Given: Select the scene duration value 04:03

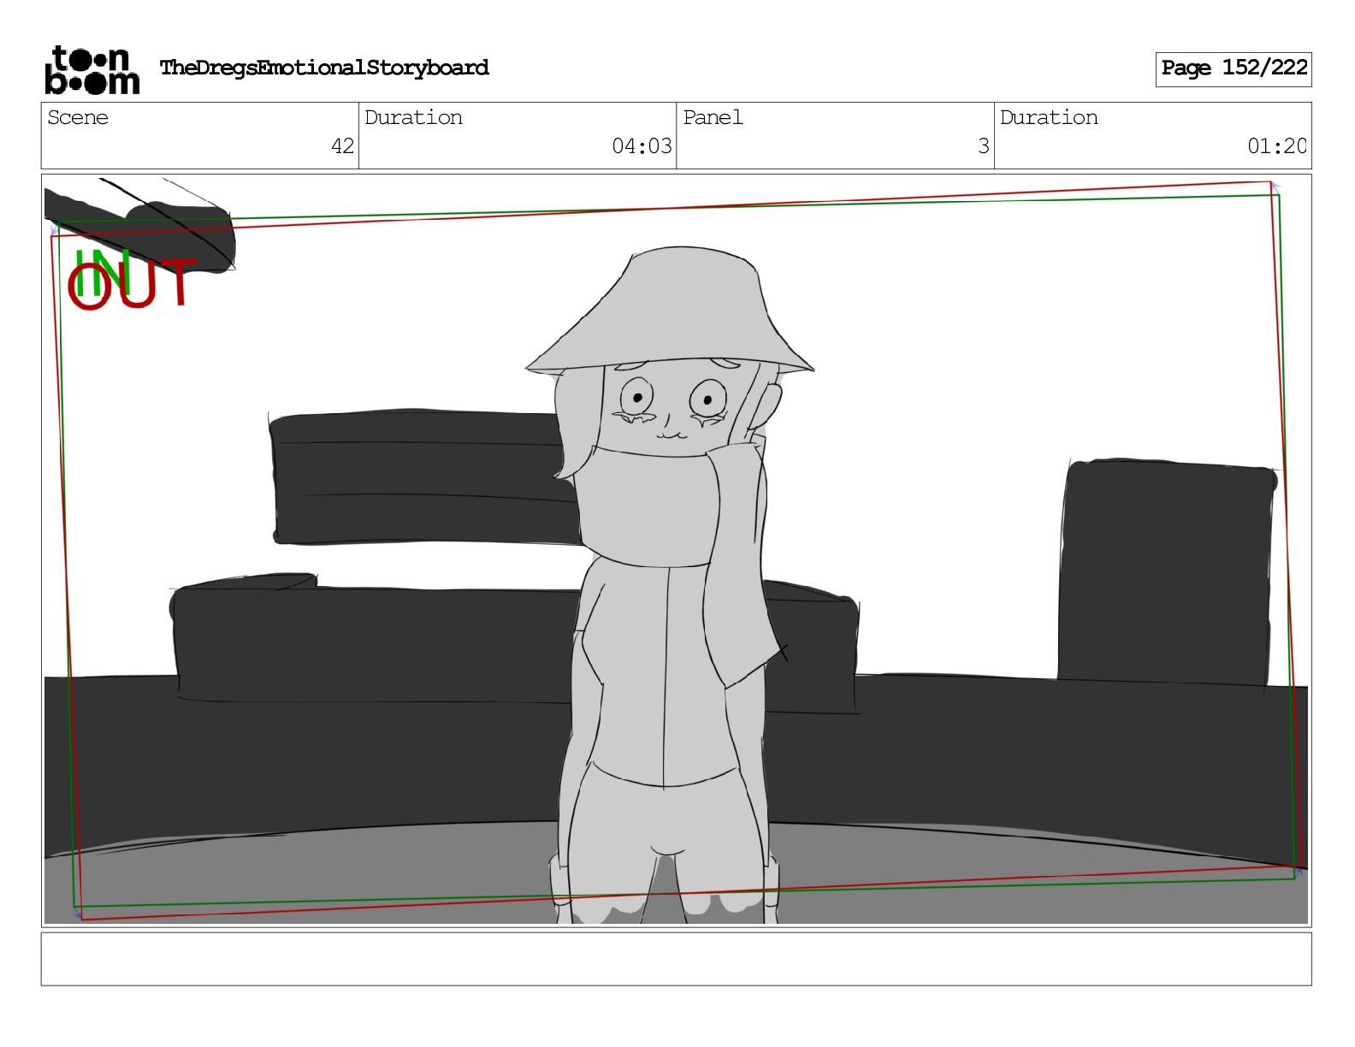Looking at the screenshot, I should (642, 146).
